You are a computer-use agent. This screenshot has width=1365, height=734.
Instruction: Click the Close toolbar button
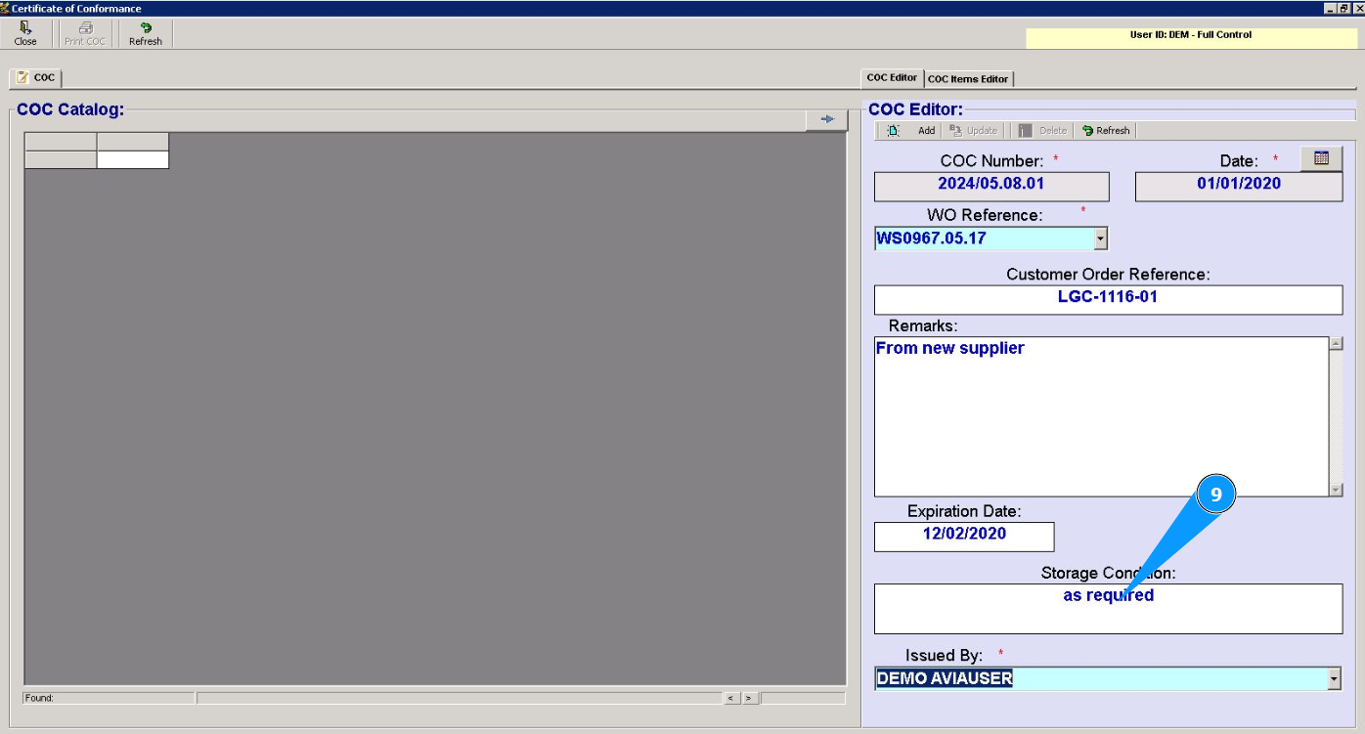coord(25,33)
